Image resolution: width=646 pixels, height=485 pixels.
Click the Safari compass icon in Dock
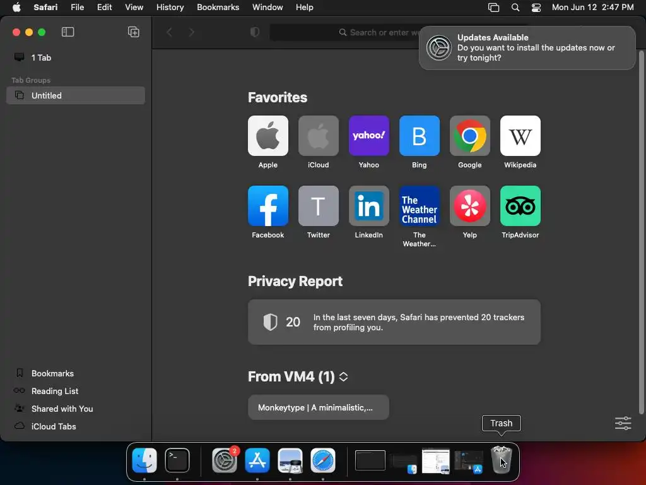point(323,460)
